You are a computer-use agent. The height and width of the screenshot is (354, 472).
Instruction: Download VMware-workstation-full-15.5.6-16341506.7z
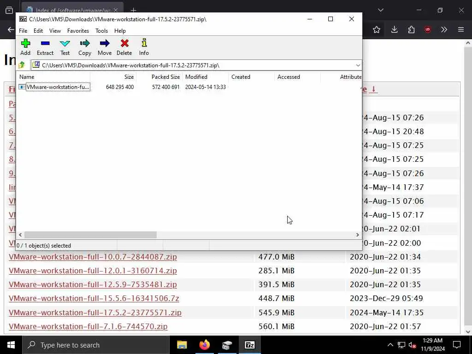point(94,298)
